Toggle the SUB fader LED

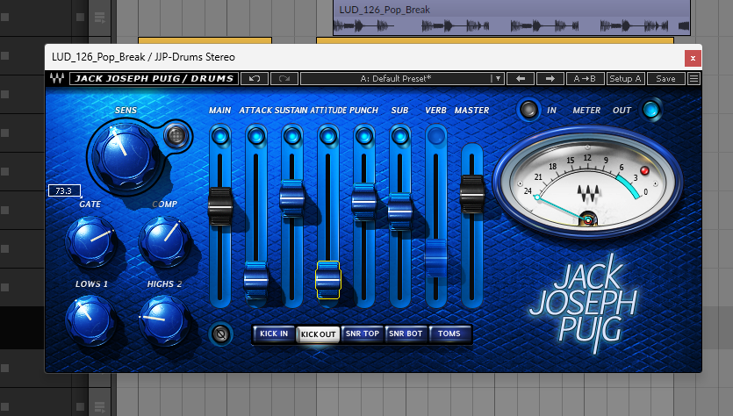[x=399, y=137]
